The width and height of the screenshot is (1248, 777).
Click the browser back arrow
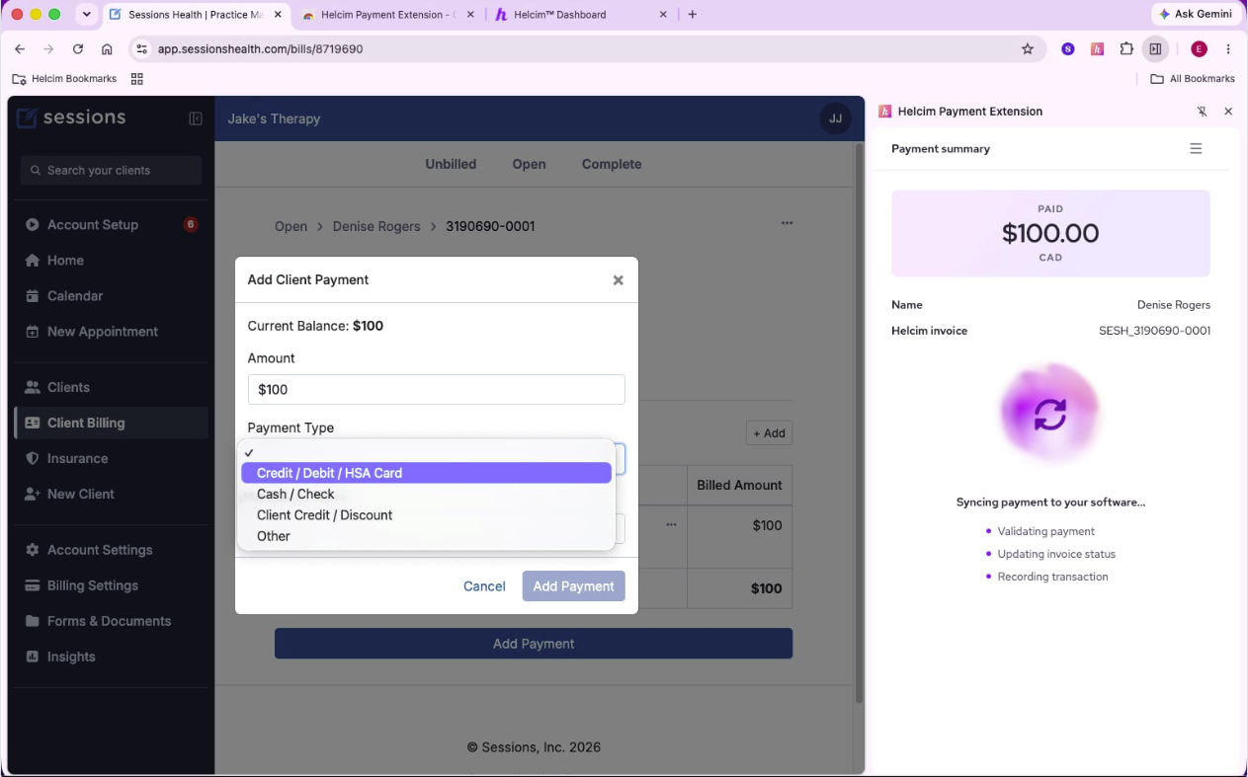click(20, 48)
